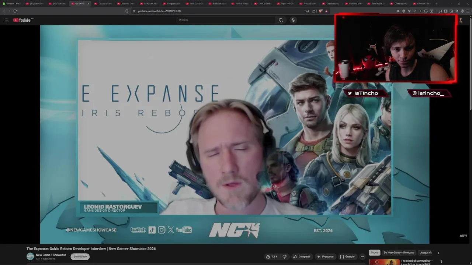Switch to the Tape 101 tab

click(286, 4)
